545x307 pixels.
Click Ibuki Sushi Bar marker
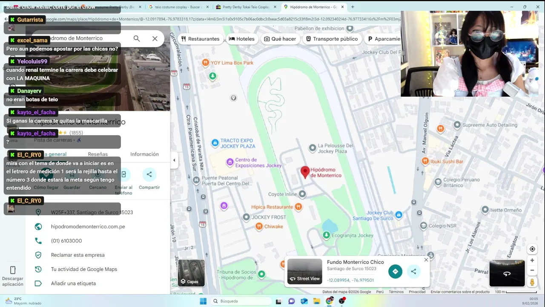pos(425,161)
